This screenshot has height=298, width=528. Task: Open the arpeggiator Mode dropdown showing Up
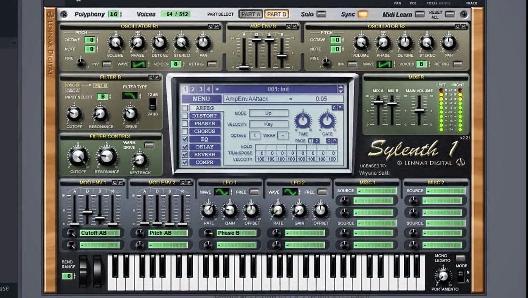[269, 113]
